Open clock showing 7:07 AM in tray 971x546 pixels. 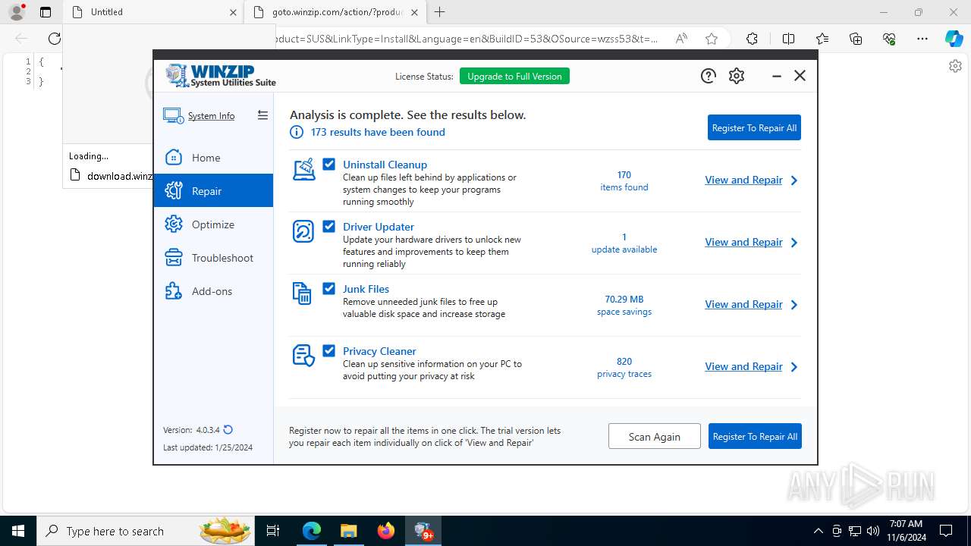(906, 531)
